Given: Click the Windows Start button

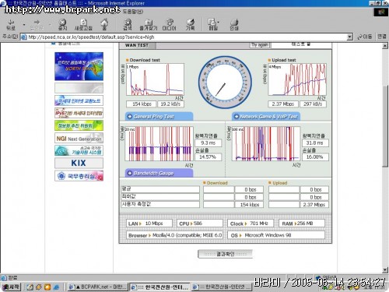Looking at the screenshot, I should (x=11, y=287).
